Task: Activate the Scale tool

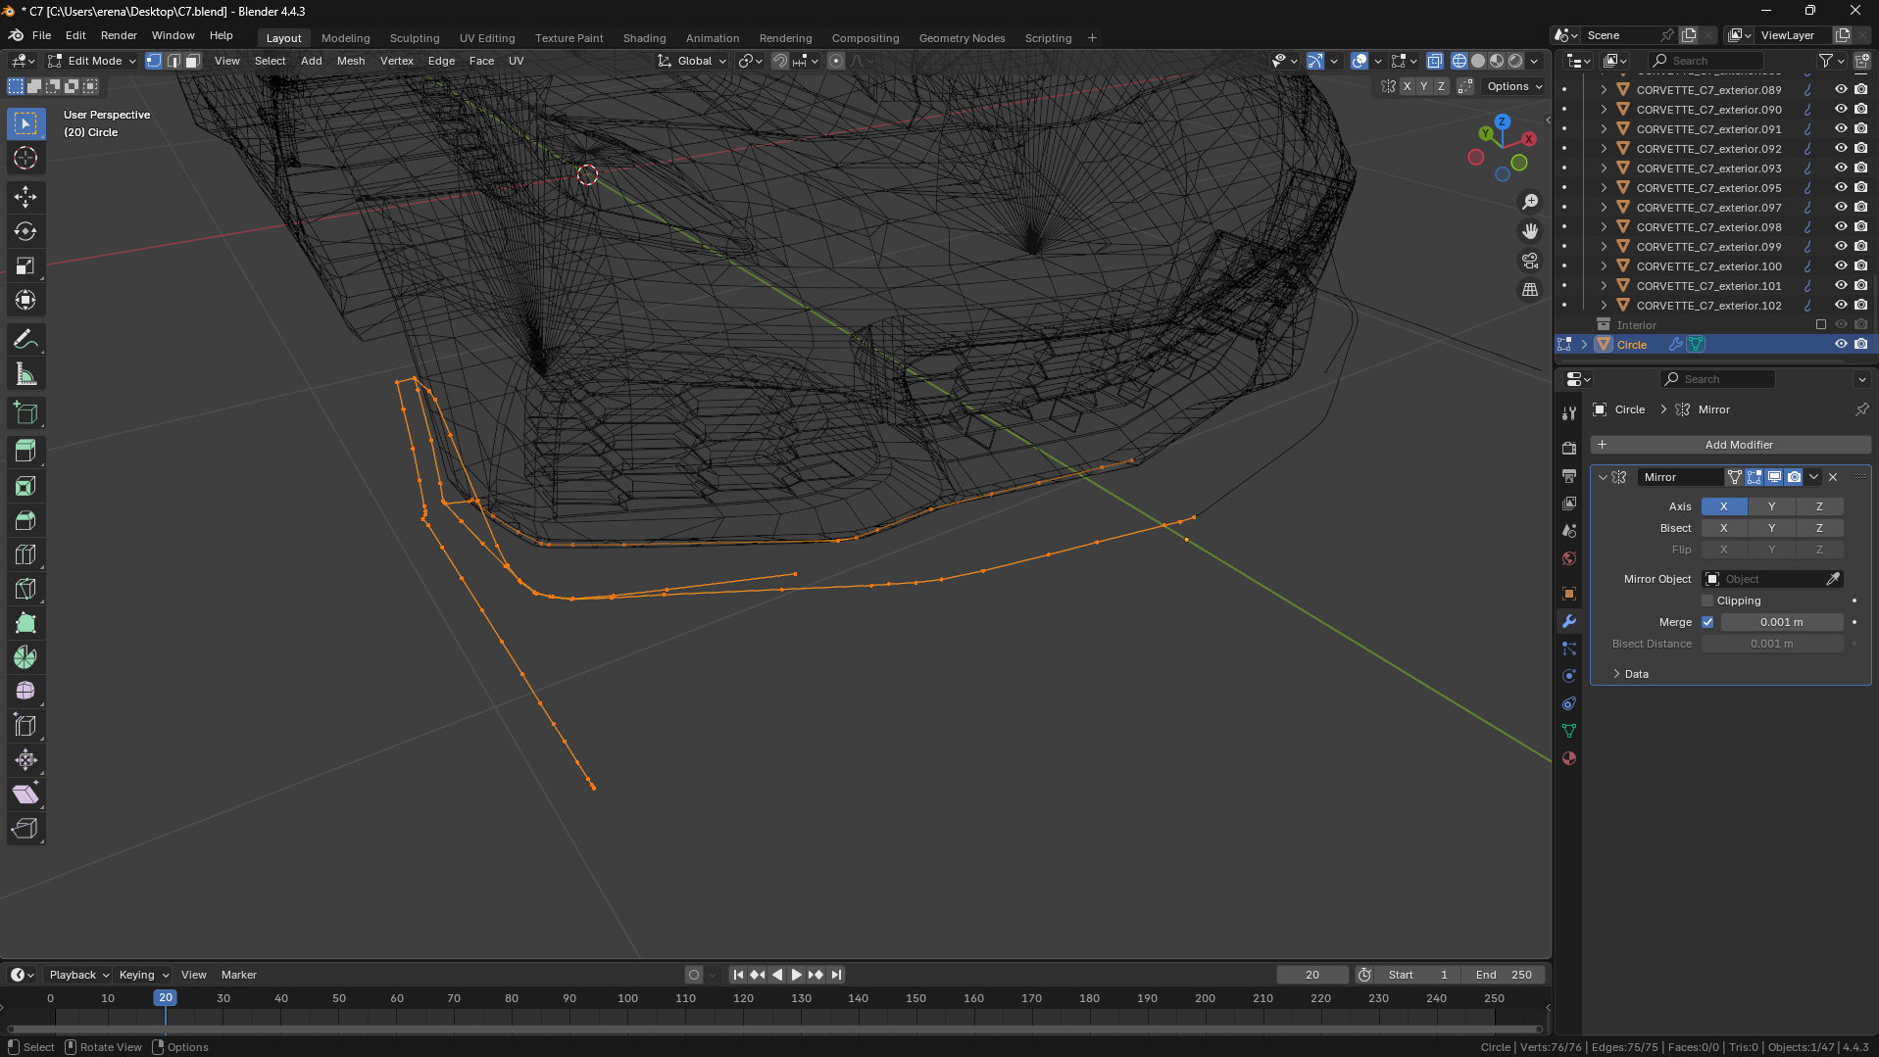Action: coord(25,266)
